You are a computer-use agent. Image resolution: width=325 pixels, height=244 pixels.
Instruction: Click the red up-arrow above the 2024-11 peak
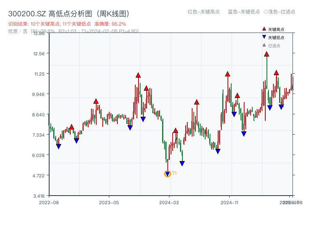click(227, 75)
